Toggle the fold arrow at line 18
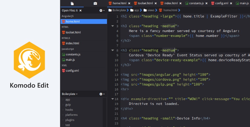 (x=113, y=99)
